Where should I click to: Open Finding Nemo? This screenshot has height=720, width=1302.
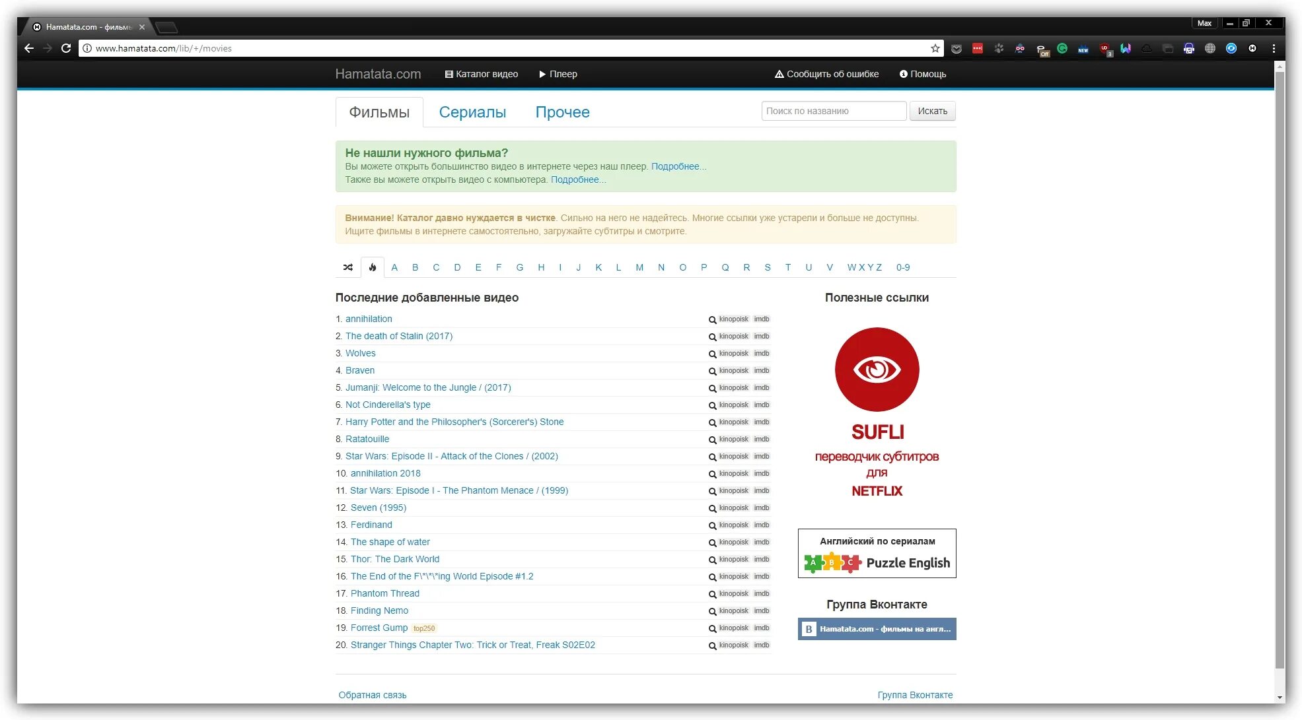tap(379, 610)
